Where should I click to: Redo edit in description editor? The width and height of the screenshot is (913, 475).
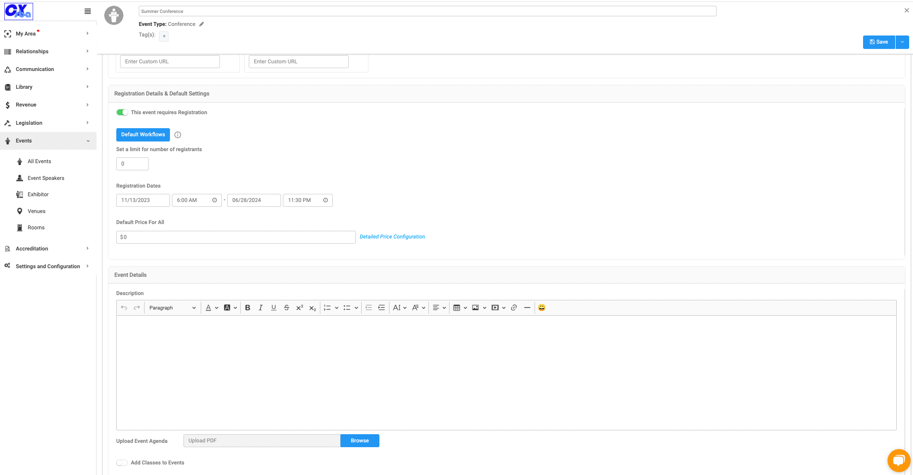tap(137, 308)
